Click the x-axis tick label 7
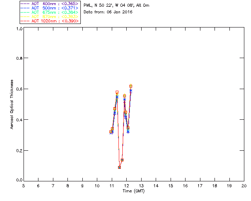 (x=53, y=186)
